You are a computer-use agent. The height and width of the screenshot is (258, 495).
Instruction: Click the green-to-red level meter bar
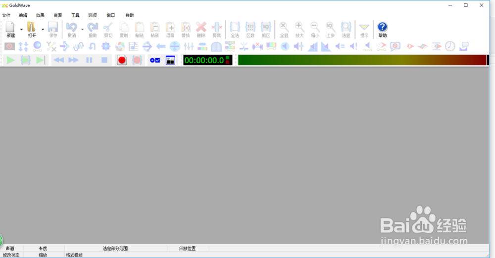(362, 60)
